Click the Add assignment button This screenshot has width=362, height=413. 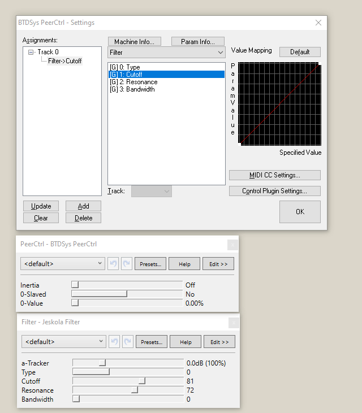click(x=83, y=206)
